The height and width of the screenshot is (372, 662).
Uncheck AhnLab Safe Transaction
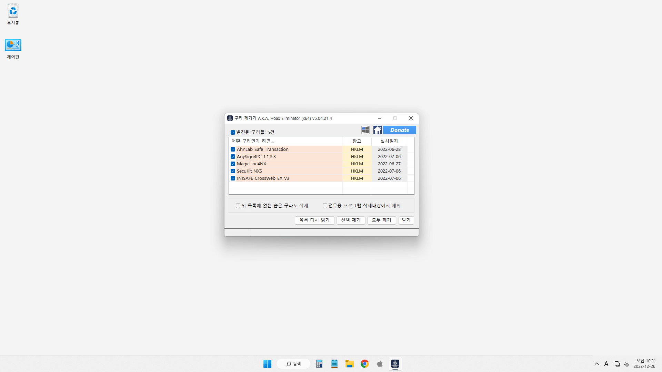click(233, 149)
